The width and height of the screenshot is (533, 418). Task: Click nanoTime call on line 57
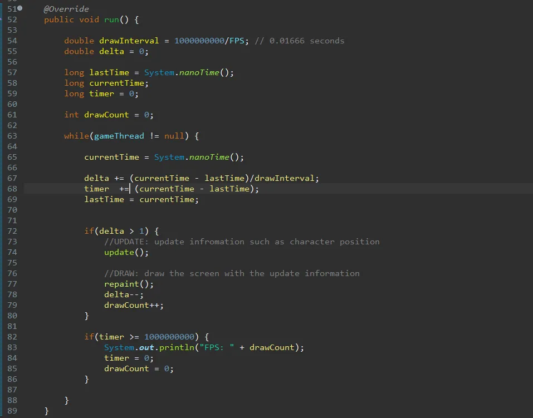pos(199,72)
